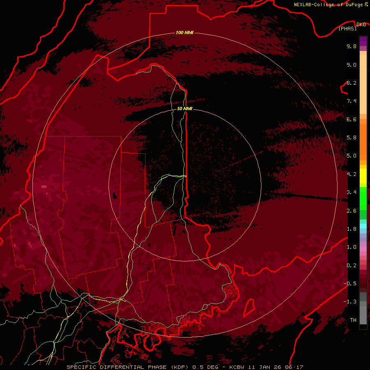The width and height of the screenshot is (370, 370).
Task: Click the small red island outline offshore
Action: tap(249, 308)
